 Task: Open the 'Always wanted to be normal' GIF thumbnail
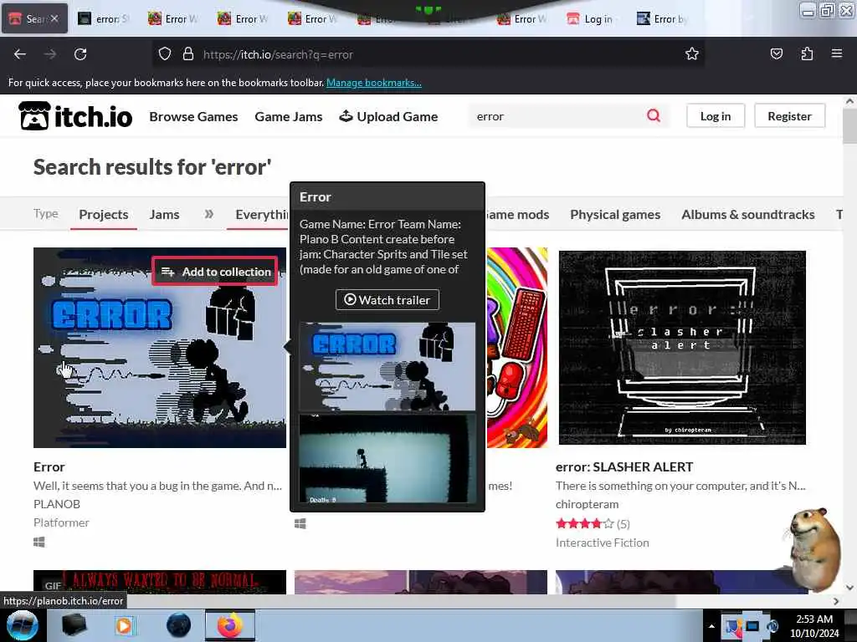pyautogui.click(x=160, y=582)
